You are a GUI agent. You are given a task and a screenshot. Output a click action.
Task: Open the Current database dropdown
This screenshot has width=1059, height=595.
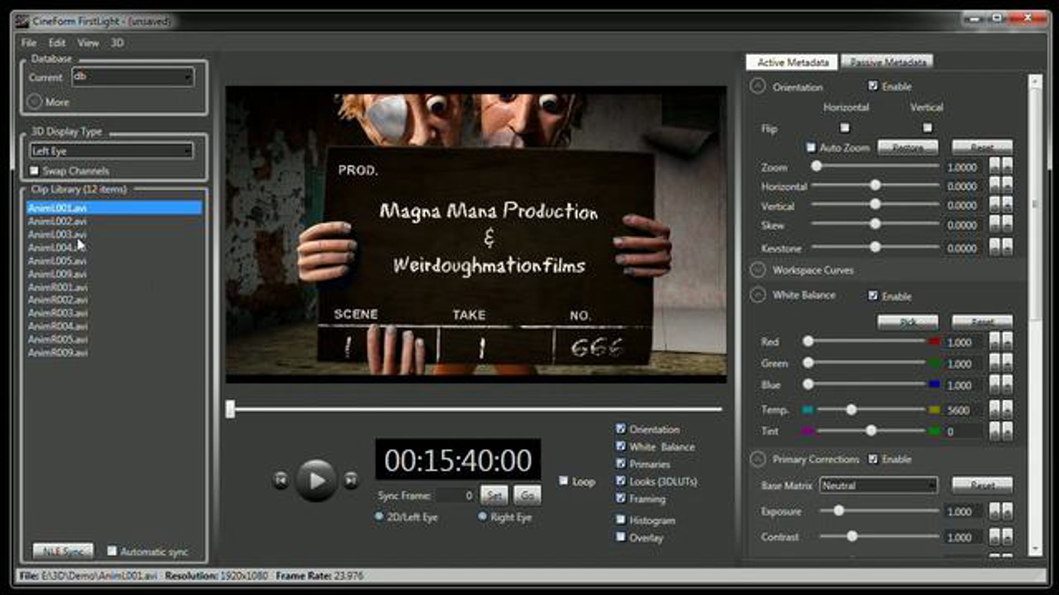133,77
